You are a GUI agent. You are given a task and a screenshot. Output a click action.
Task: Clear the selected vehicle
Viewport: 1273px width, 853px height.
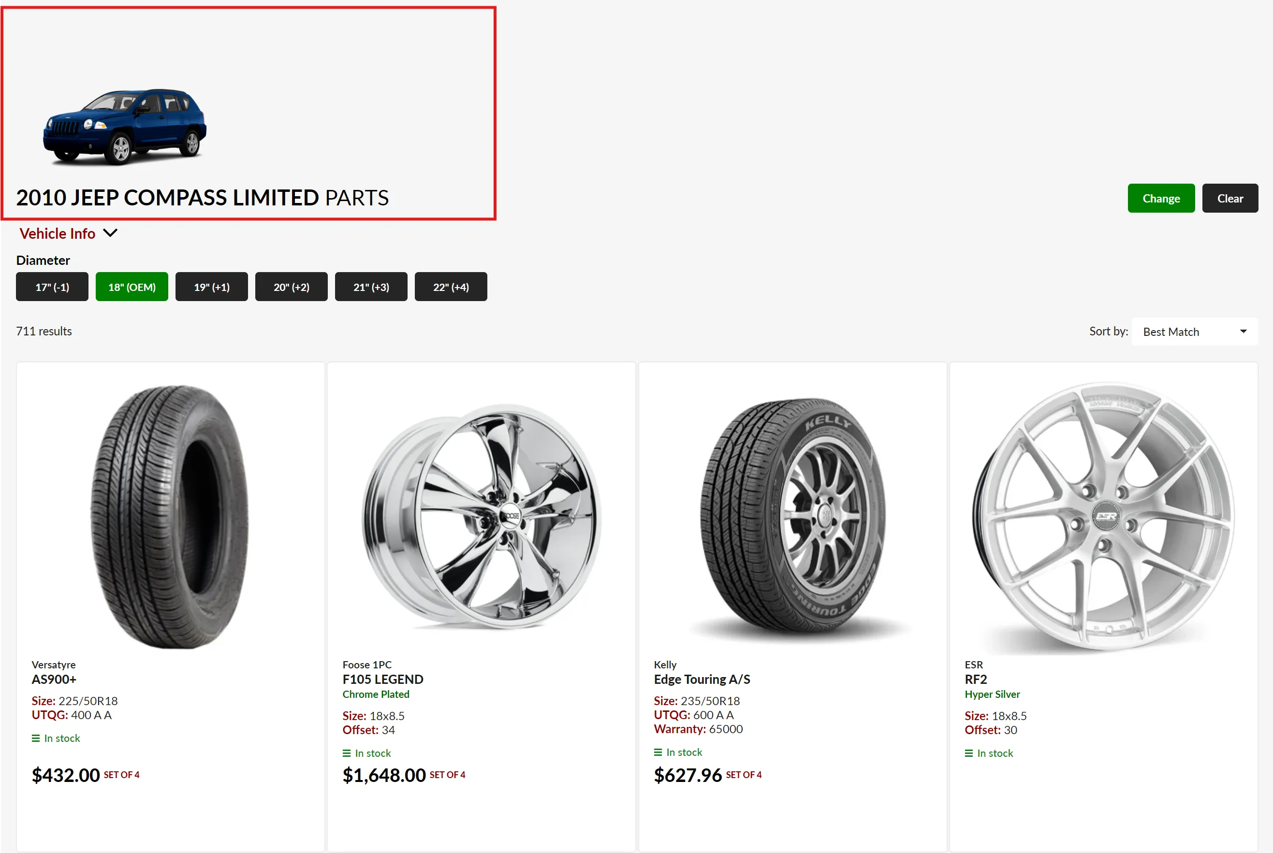click(1229, 199)
